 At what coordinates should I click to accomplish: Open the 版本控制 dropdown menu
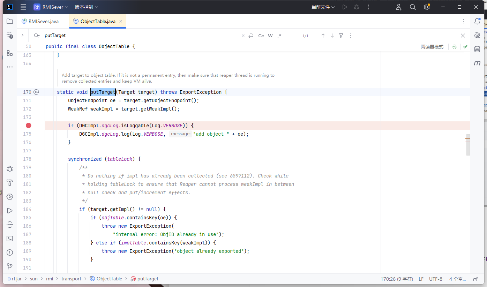coord(86,7)
